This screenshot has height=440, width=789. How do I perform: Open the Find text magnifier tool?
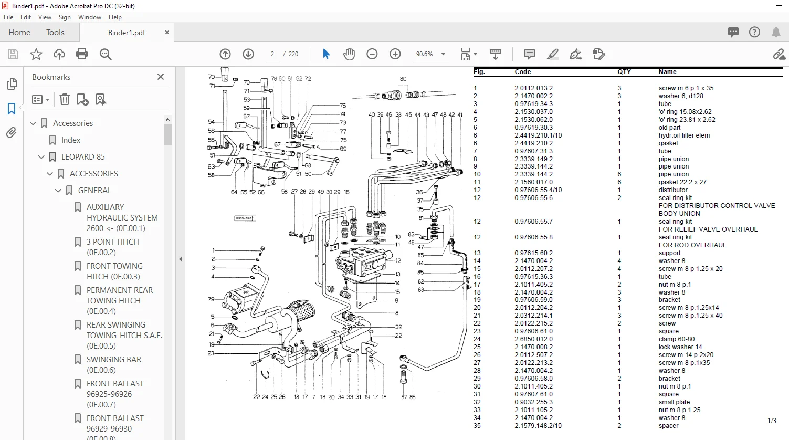click(106, 54)
